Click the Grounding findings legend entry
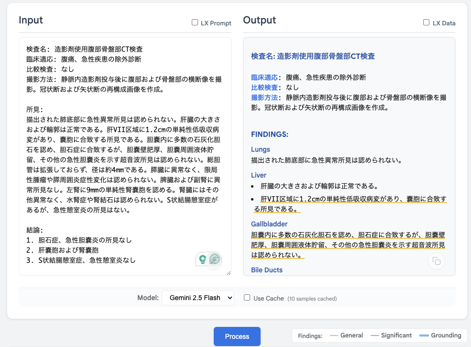The height and width of the screenshot is (347, 471). (440, 335)
